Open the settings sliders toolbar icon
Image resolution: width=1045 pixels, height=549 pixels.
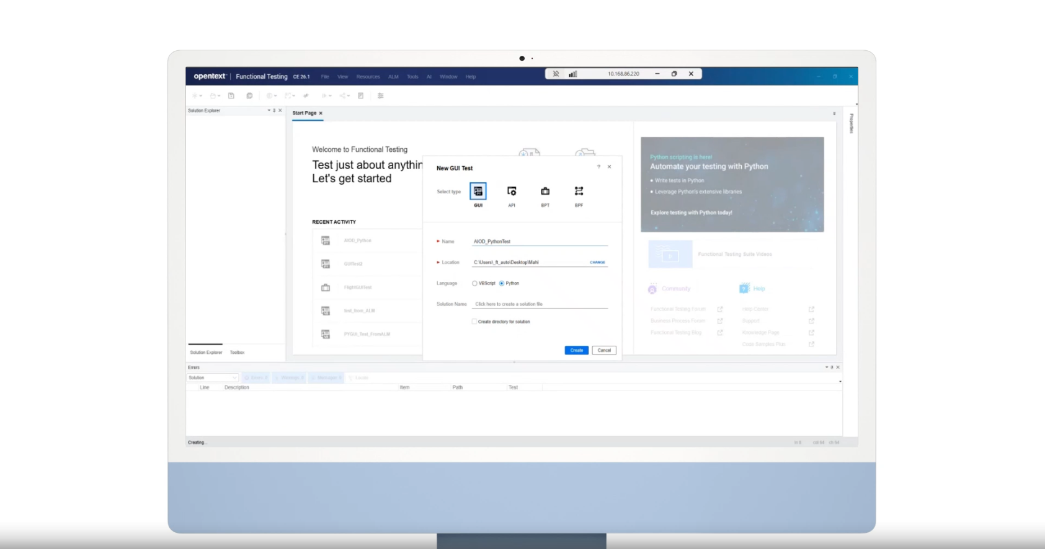tap(381, 96)
